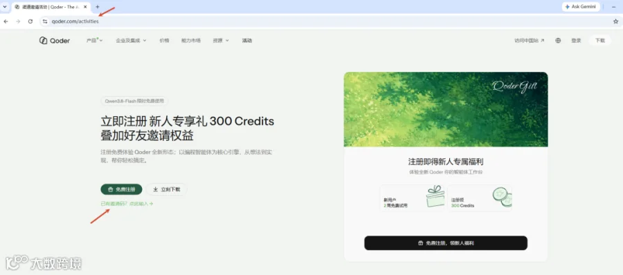Click the heading 注册即得新人专属福利

tap(446, 162)
